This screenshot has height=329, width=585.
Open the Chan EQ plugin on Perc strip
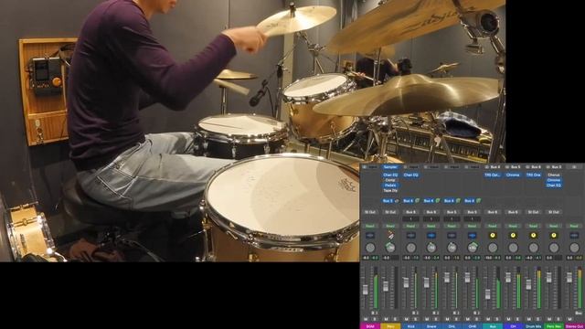390,175
